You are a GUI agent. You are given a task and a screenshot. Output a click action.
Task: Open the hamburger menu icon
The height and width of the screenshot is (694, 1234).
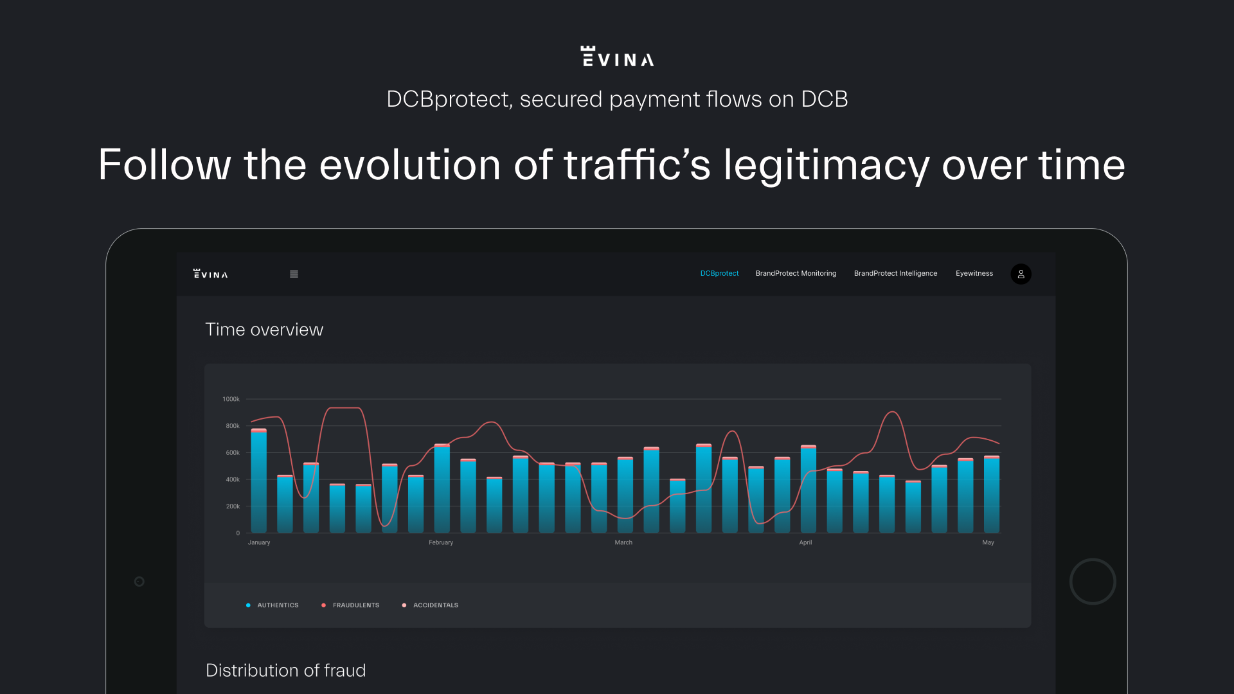click(294, 274)
